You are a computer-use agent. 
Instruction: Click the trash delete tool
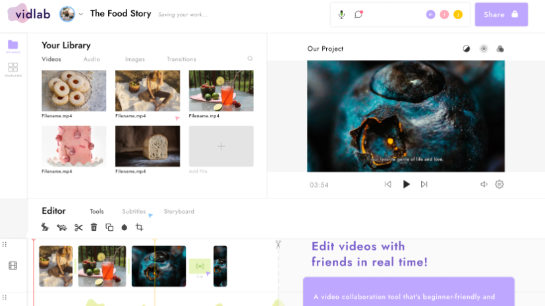[94, 227]
